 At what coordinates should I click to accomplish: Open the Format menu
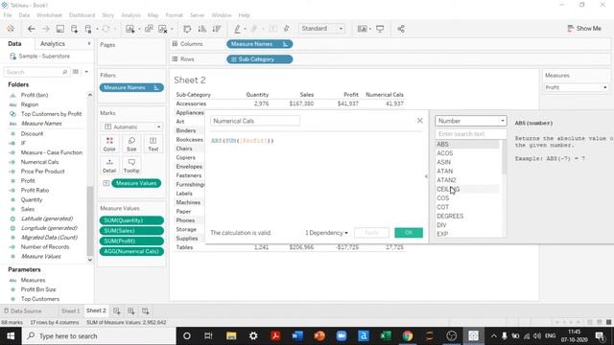tap(174, 15)
